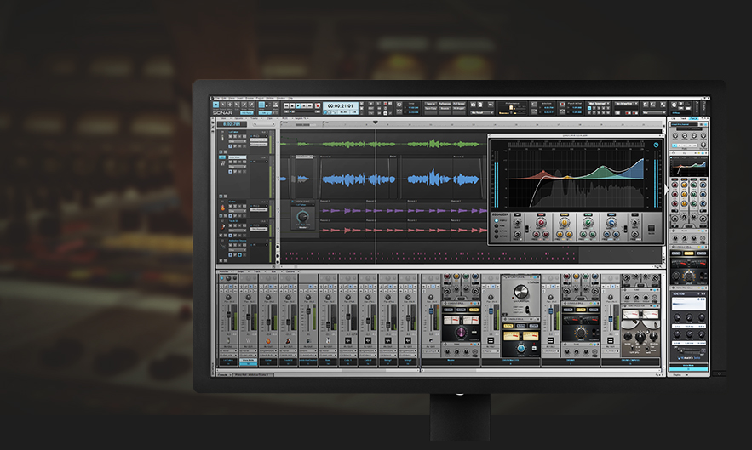The height and width of the screenshot is (450, 752).
Task: Mute the second track (blue waveform)
Action: click(230, 162)
